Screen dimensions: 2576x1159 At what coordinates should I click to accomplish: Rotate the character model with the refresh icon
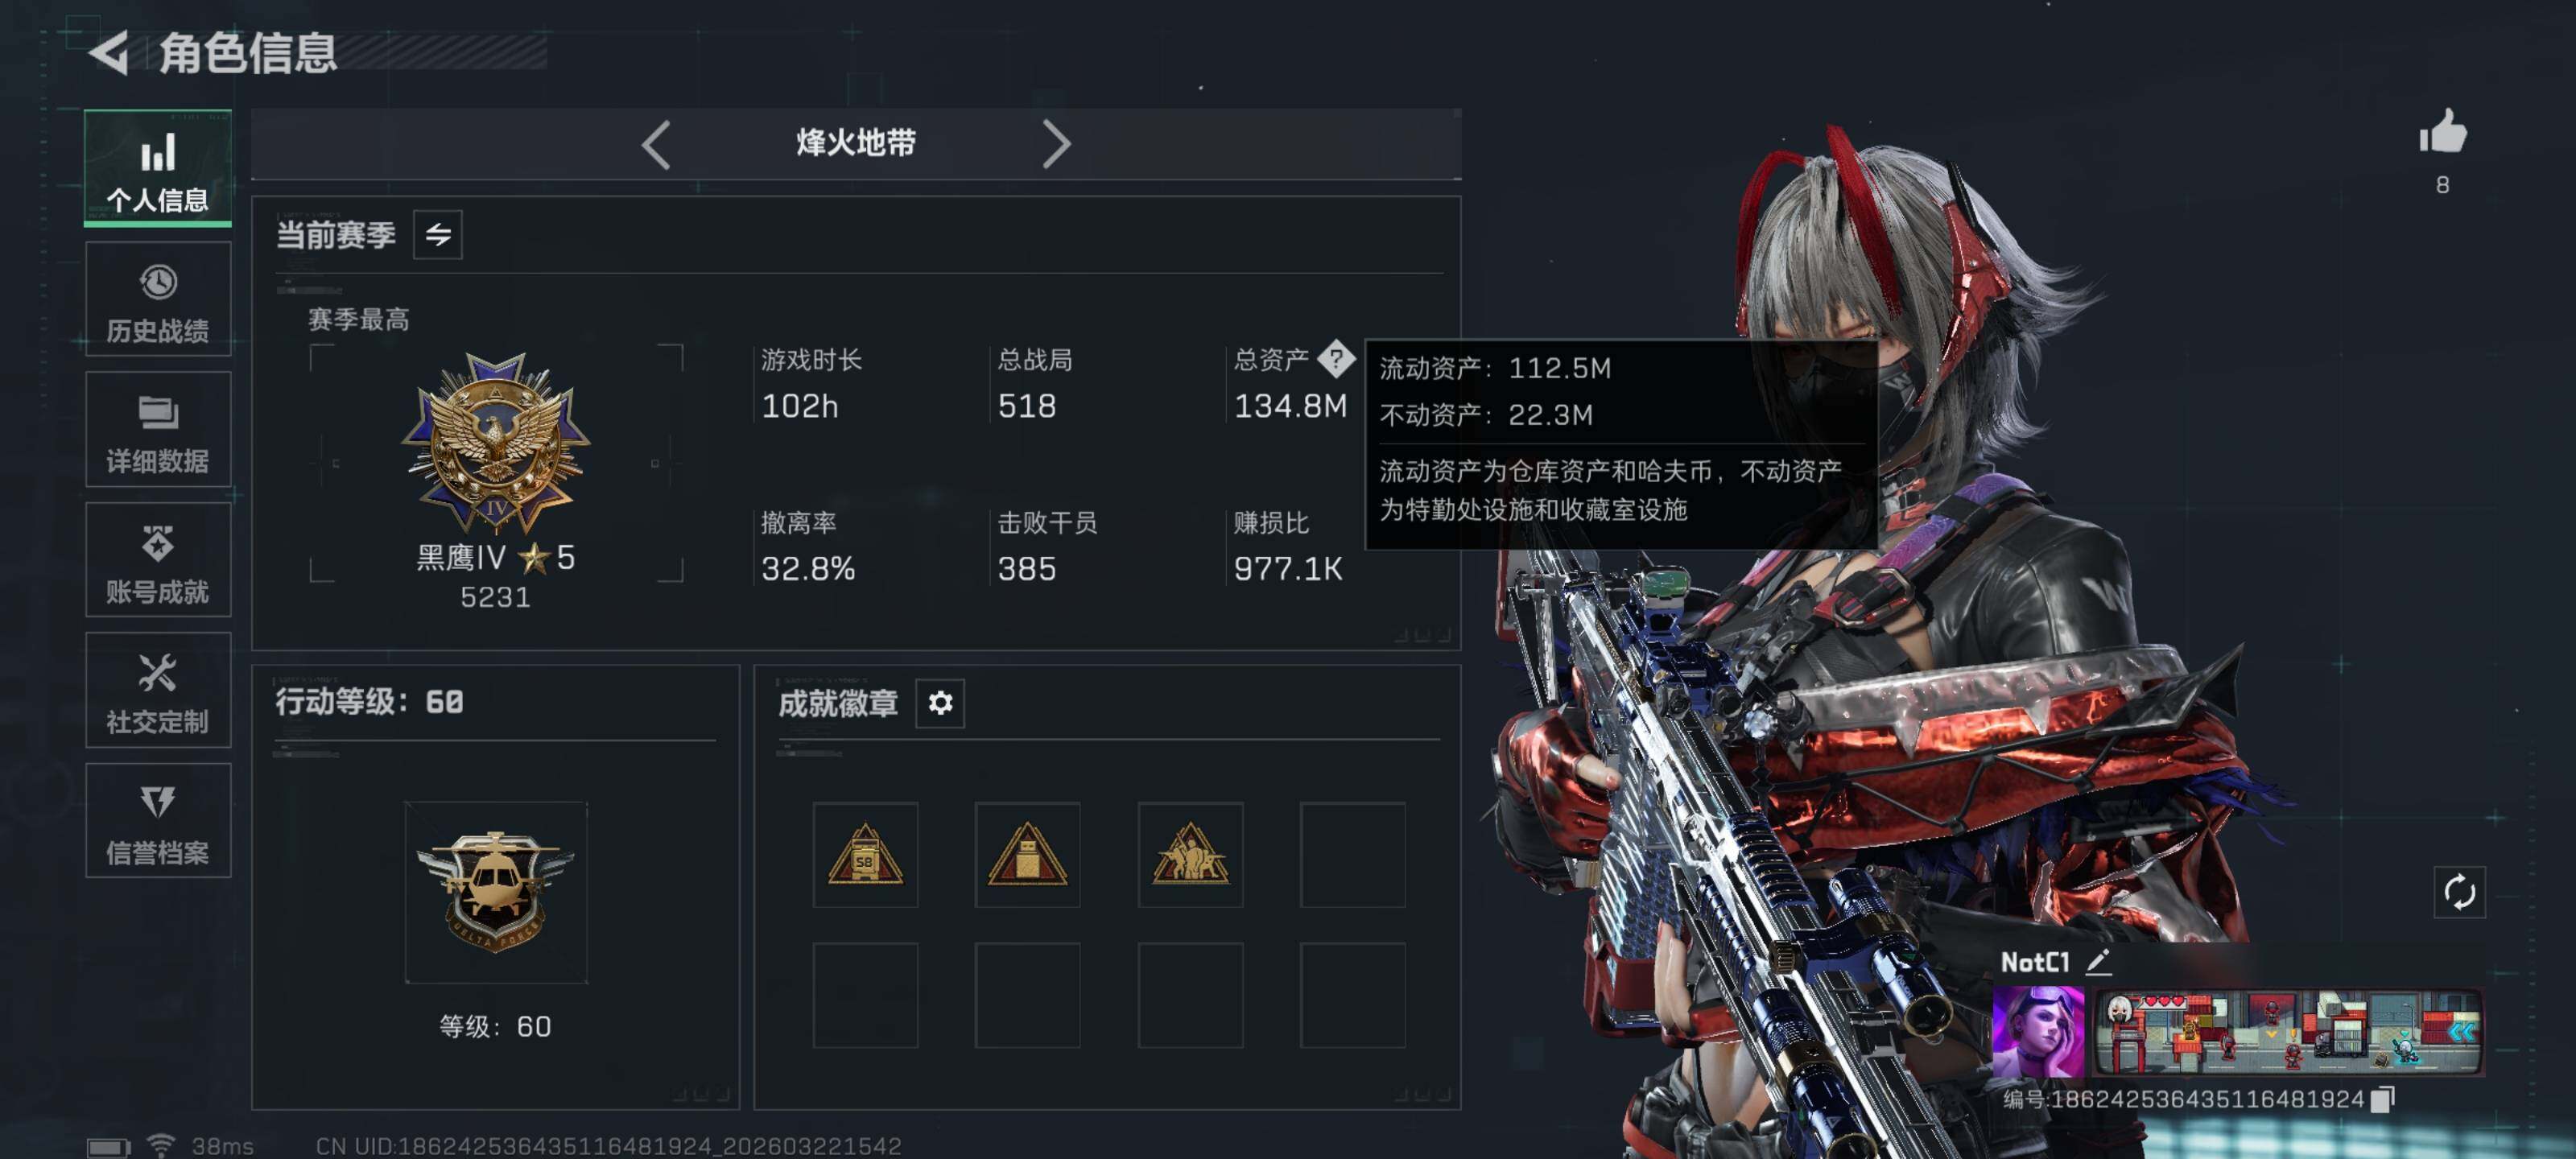[2458, 891]
